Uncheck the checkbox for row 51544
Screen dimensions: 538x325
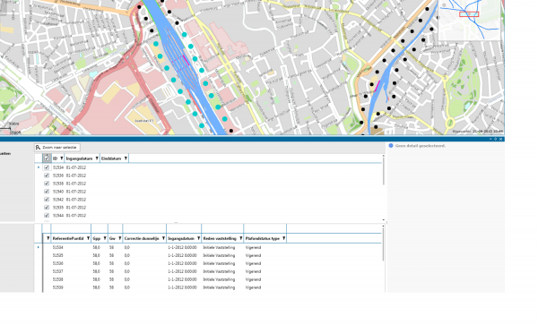[x=47, y=216]
